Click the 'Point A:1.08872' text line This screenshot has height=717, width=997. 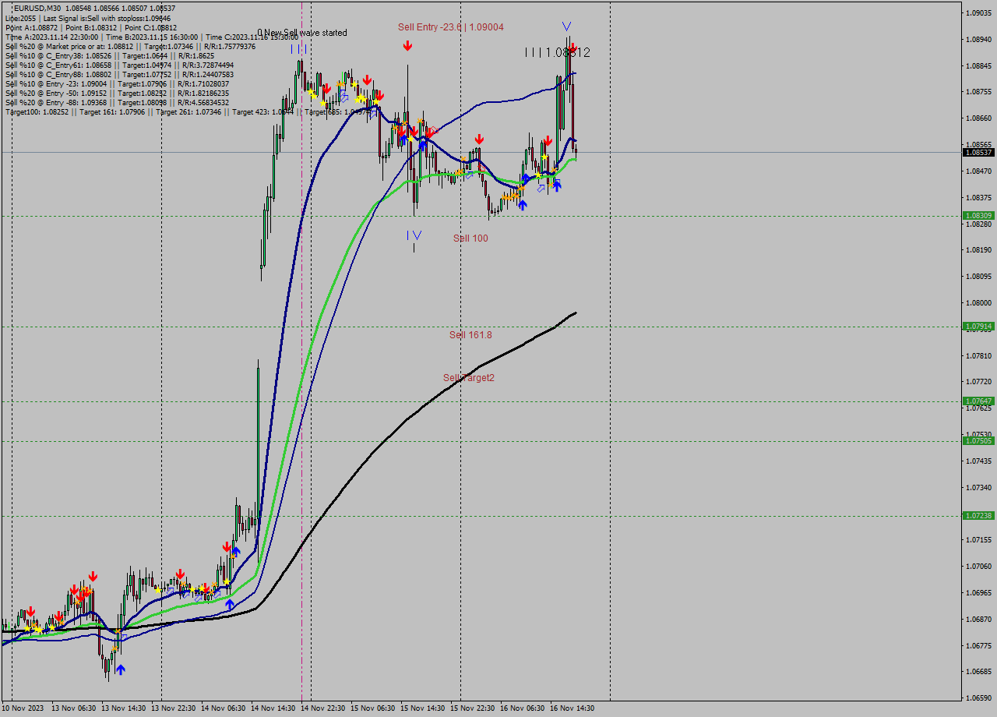[x=91, y=27]
